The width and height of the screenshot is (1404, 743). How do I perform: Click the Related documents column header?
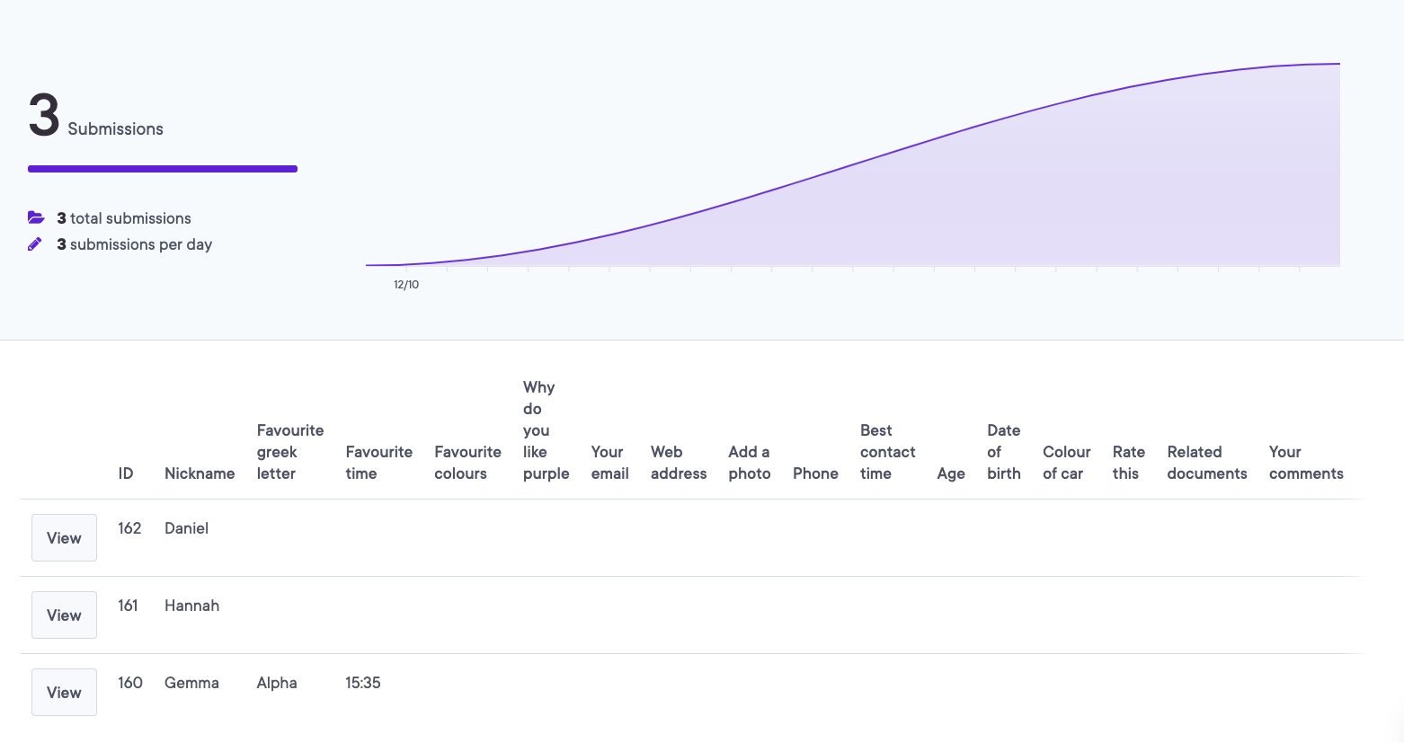pos(1206,463)
